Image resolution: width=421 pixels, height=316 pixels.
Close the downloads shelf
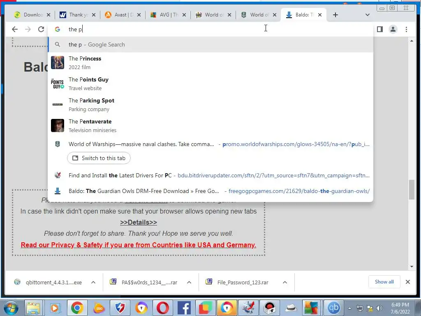point(407,282)
